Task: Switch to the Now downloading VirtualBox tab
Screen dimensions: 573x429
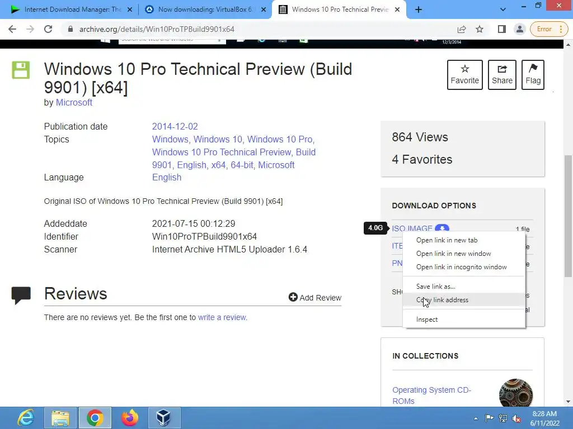Action: point(205,10)
